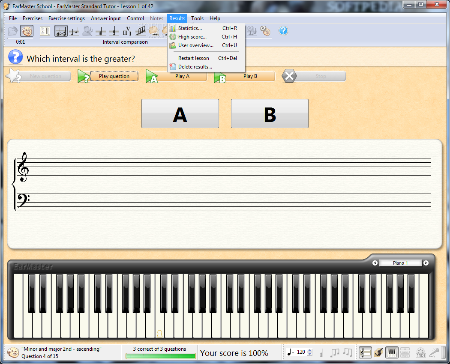Answer with the big A button
Viewport: 450px width, 364px height.
pyautogui.click(x=180, y=113)
